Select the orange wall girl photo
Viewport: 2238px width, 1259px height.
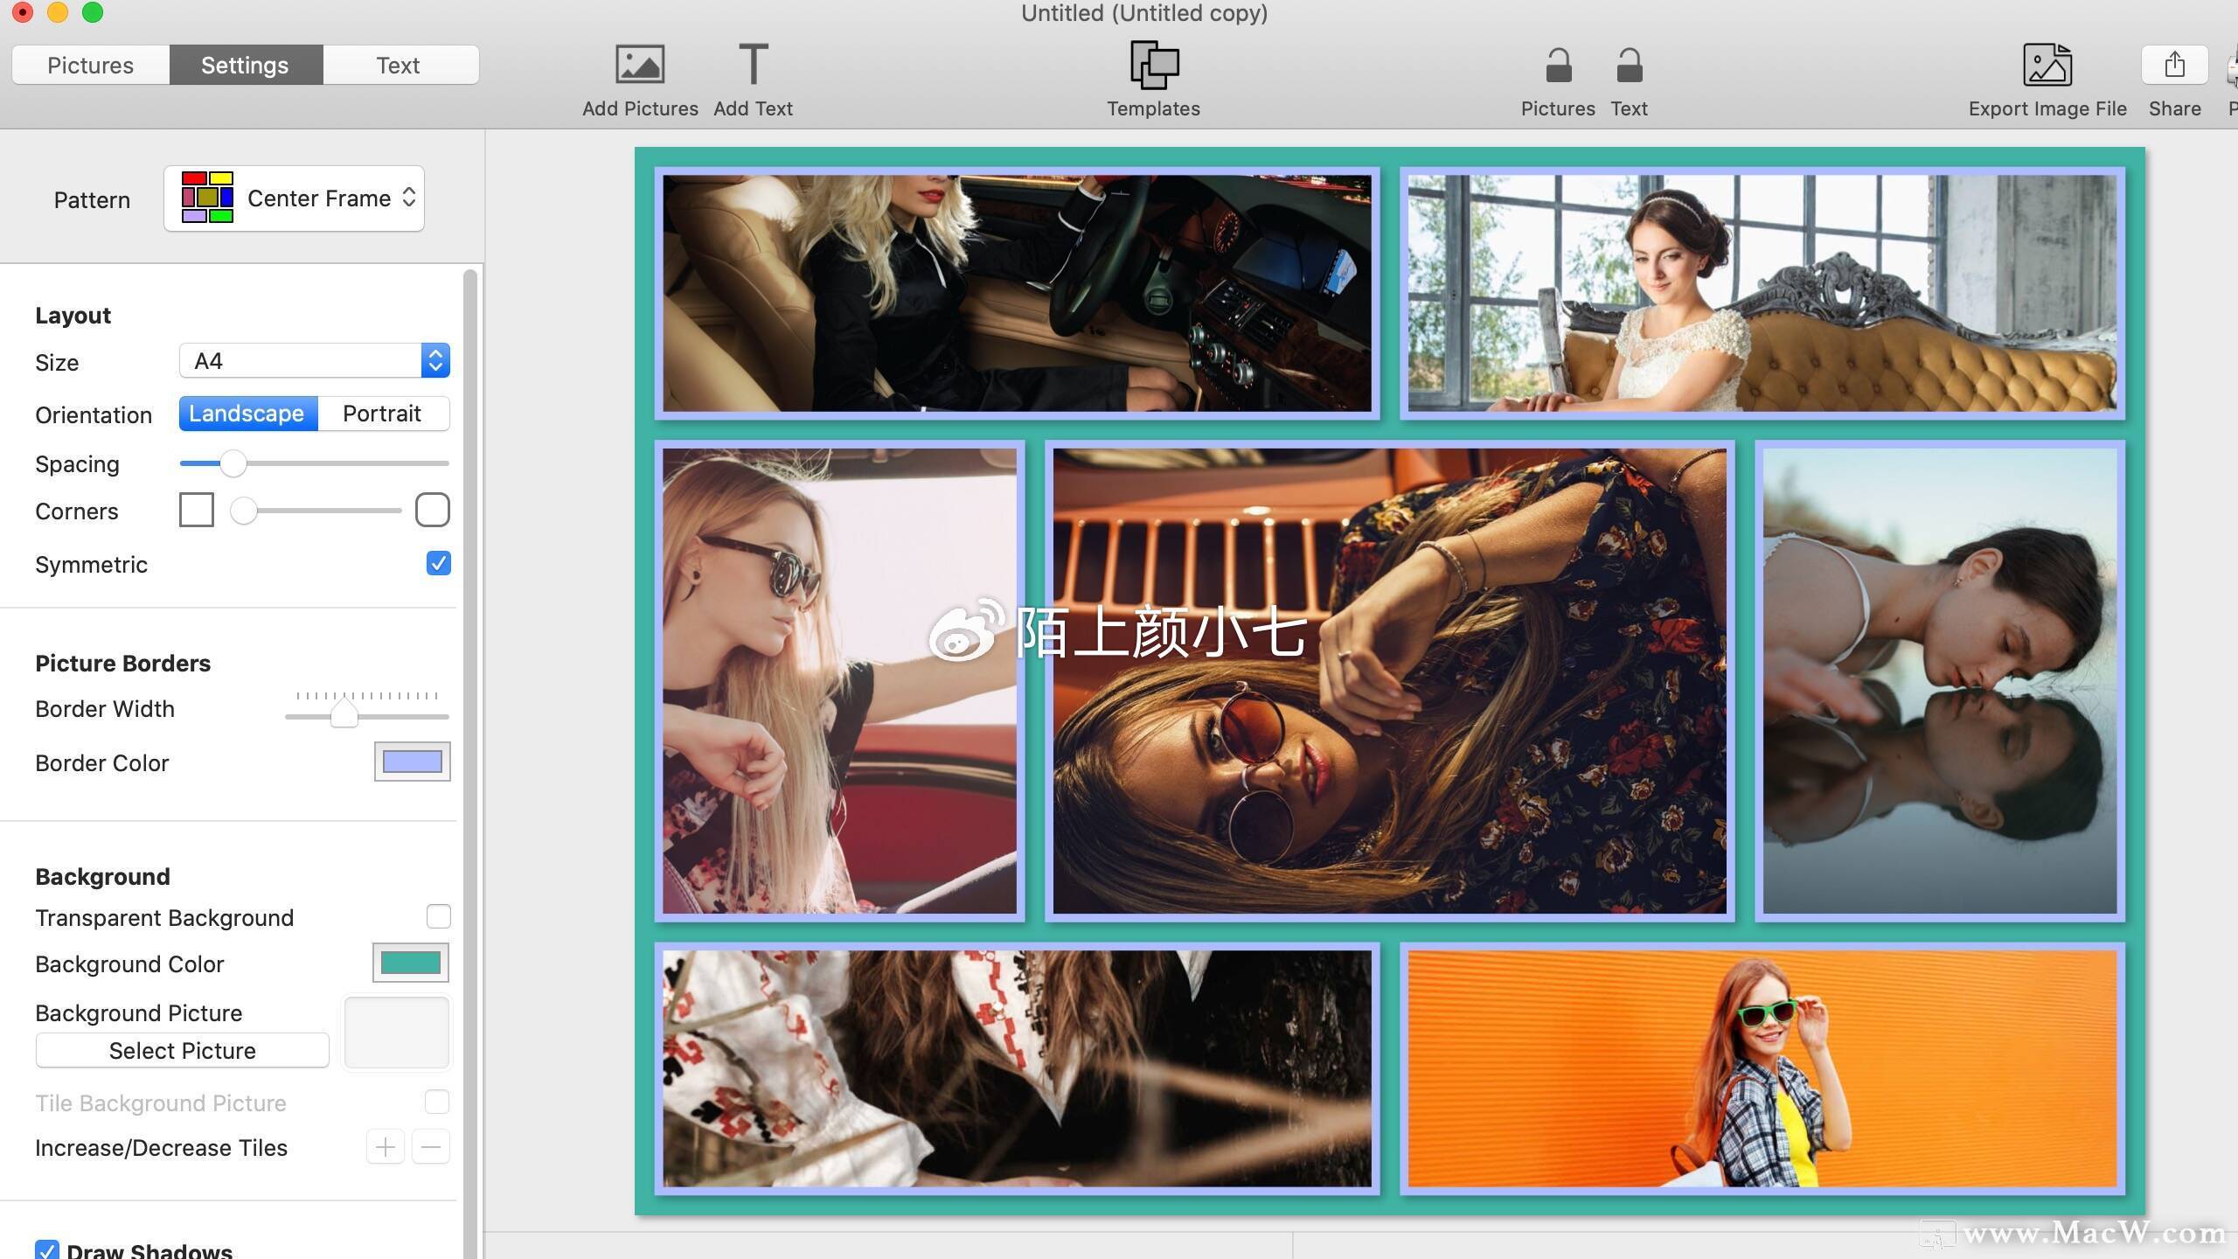[x=1762, y=1068]
